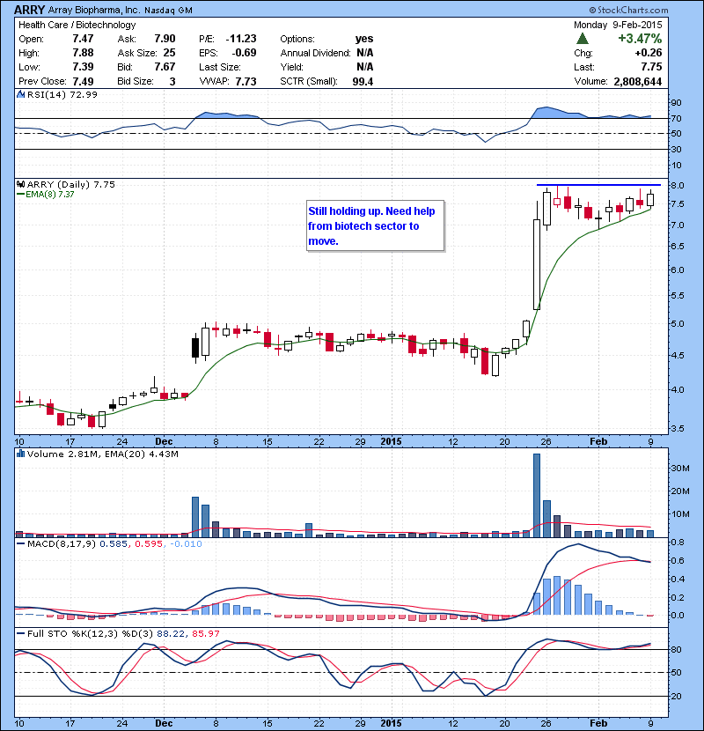Click the VWAP value 7.73
This screenshot has width=704, height=731.
click(x=246, y=81)
